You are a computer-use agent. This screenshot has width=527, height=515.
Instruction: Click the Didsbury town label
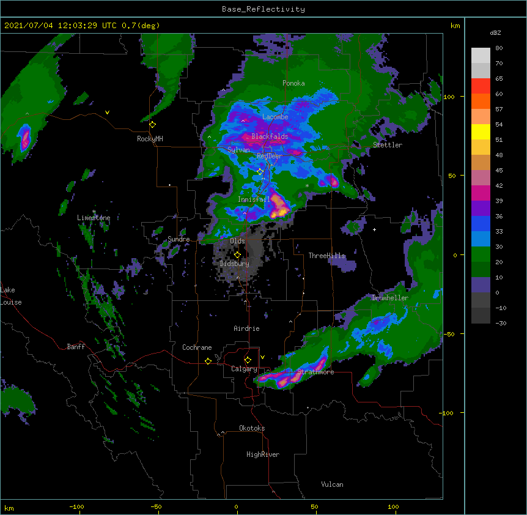click(235, 264)
